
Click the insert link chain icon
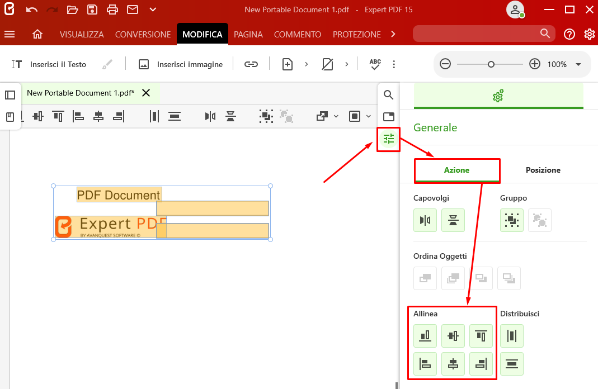pos(251,64)
